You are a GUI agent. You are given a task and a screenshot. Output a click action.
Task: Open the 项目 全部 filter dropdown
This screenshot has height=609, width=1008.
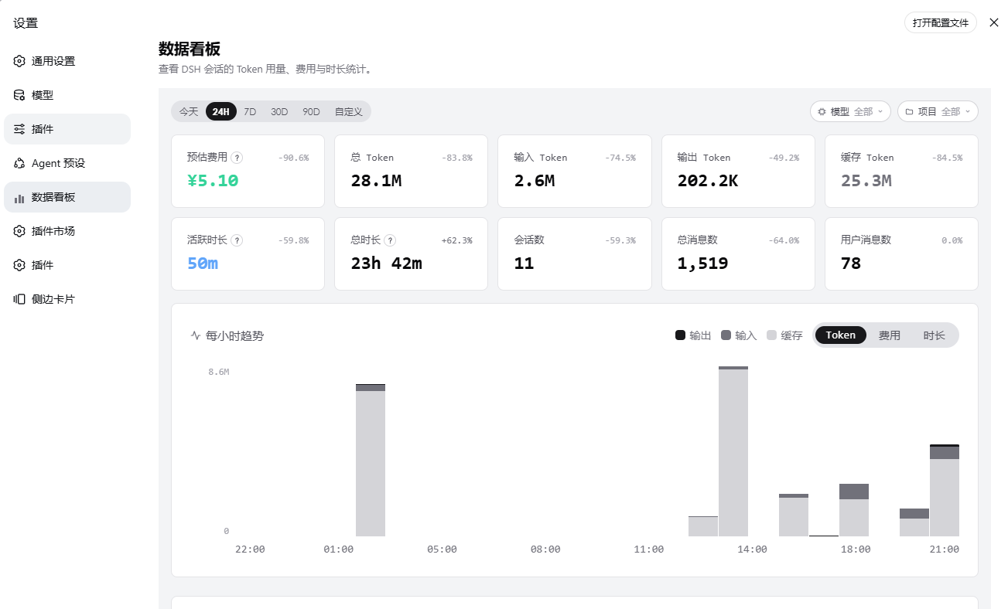click(938, 111)
